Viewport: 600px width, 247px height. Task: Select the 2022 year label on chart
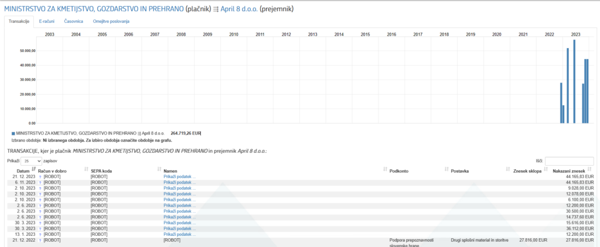click(549, 35)
